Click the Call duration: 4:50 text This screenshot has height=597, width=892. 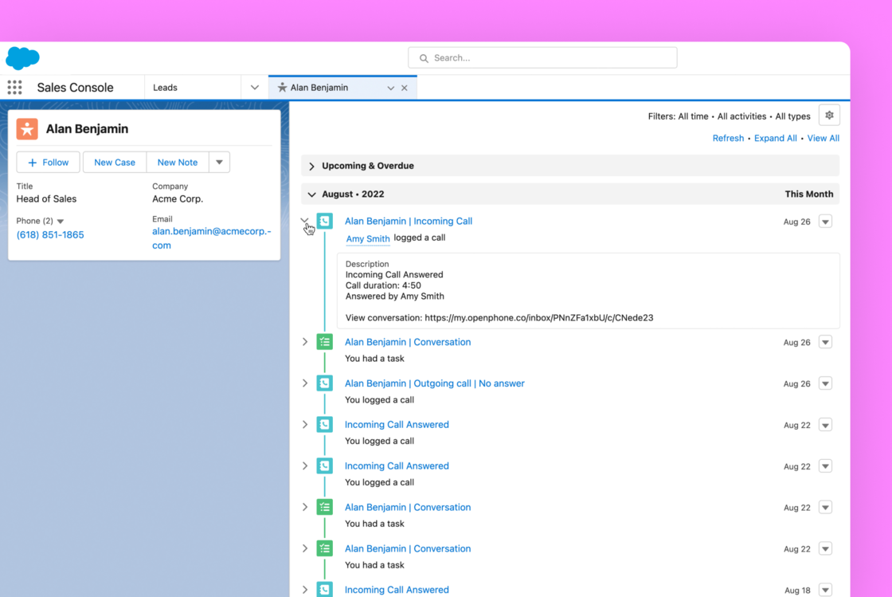tap(383, 285)
